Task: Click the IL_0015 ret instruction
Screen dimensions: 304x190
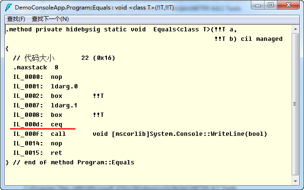Action: tap(38, 153)
